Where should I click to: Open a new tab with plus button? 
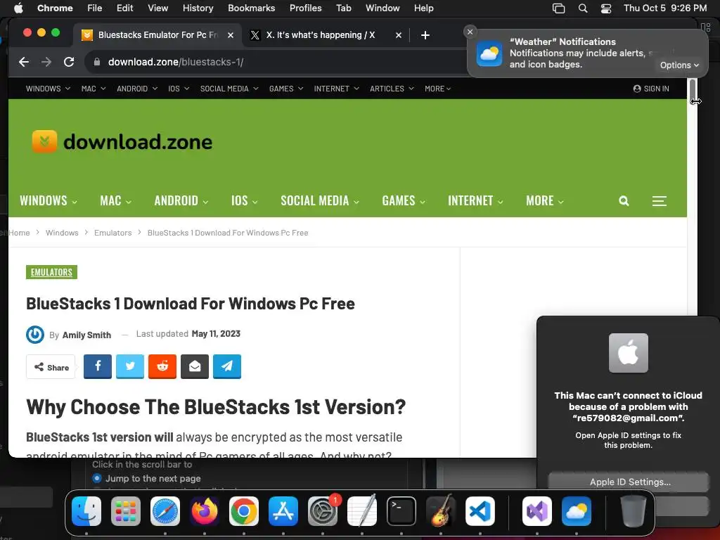425,35
